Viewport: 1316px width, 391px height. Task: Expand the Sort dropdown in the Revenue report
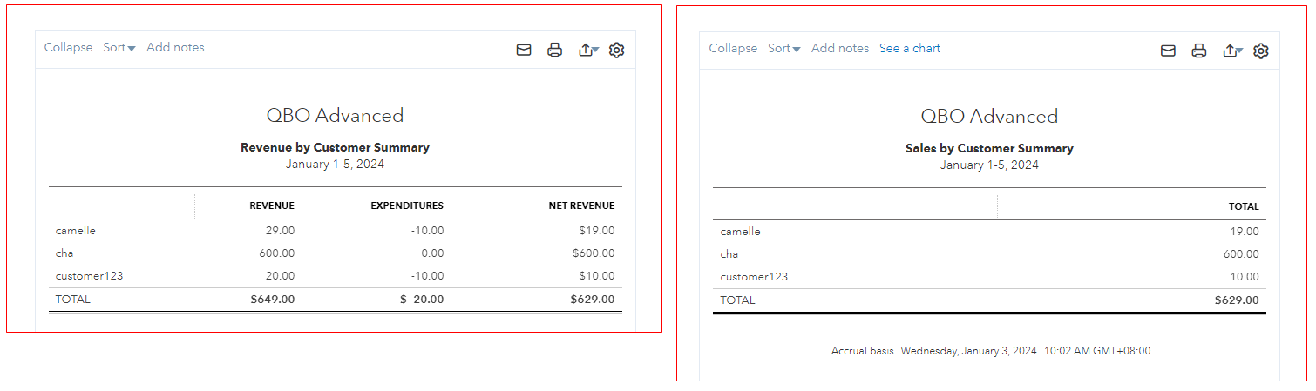click(119, 48)
